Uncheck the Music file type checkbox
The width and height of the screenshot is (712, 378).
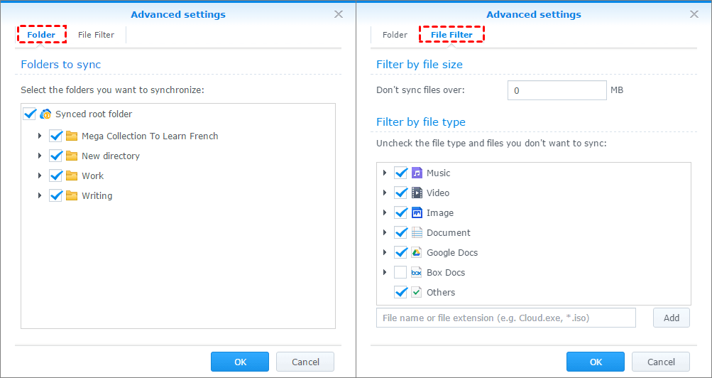400,173
